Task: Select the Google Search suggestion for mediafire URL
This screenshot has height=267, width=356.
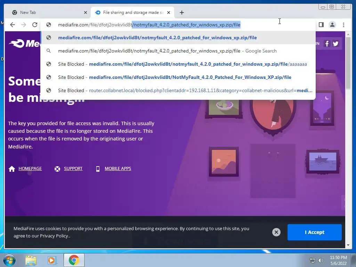Action: pyautogui.click(x=178, y=51)
